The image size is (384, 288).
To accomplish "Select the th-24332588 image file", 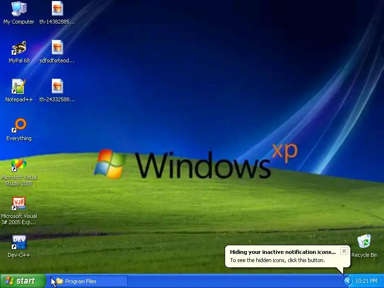I will [57, 91].
